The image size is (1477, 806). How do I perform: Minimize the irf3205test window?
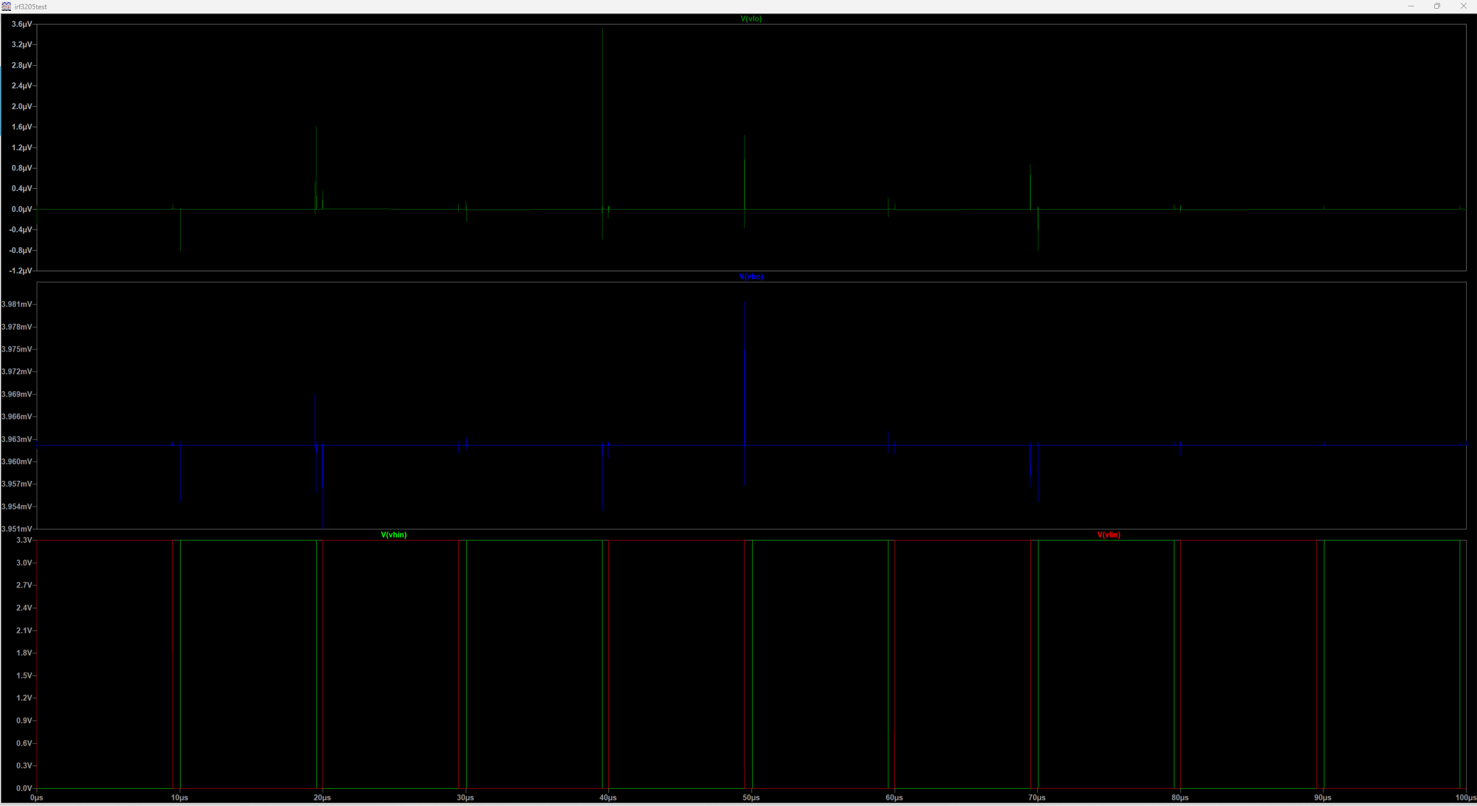[x=1410, y=6]
